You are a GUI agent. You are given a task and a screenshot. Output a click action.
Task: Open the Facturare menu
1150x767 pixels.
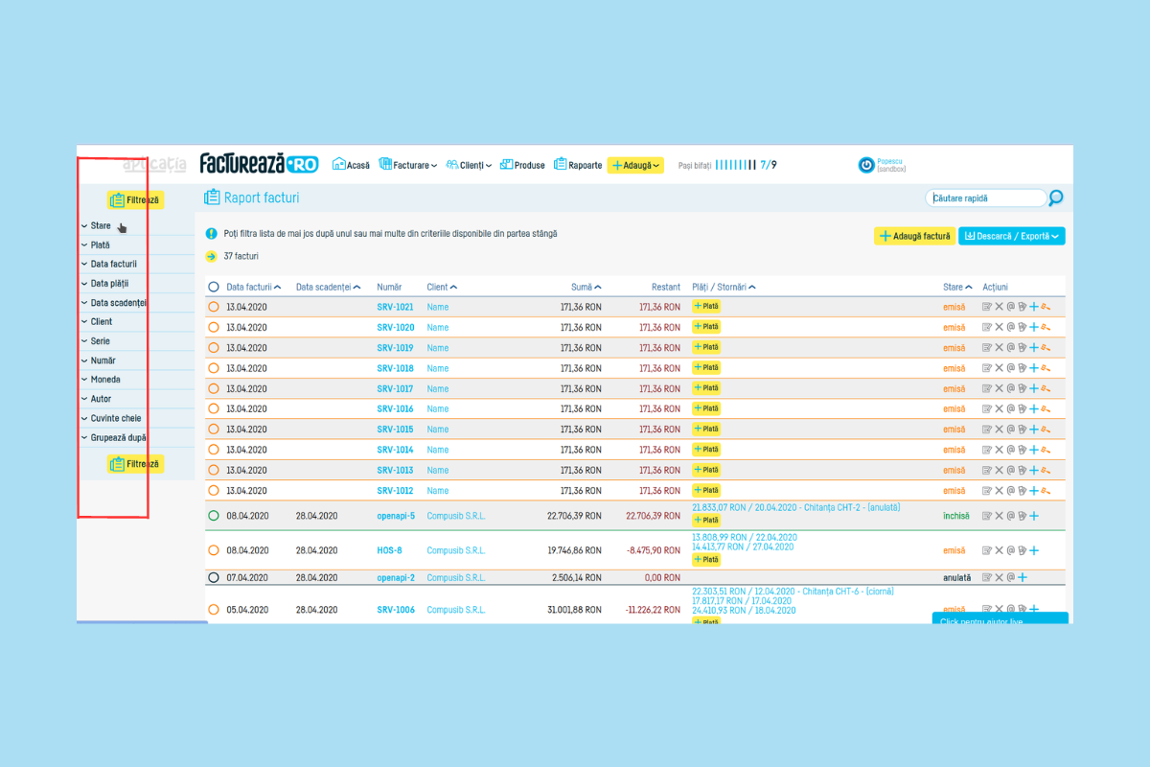pyautogui.click(x=408, y=165)
